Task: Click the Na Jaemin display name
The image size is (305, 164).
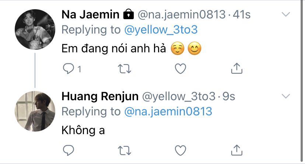Action: coord(90,15)
